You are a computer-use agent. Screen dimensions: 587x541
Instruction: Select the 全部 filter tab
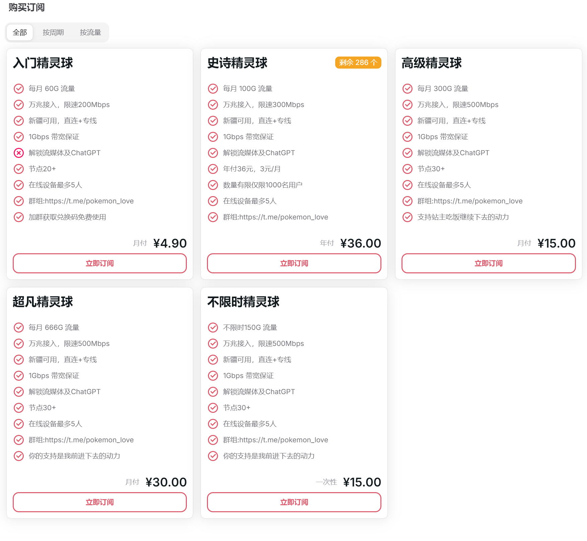(x=20, y=32)
